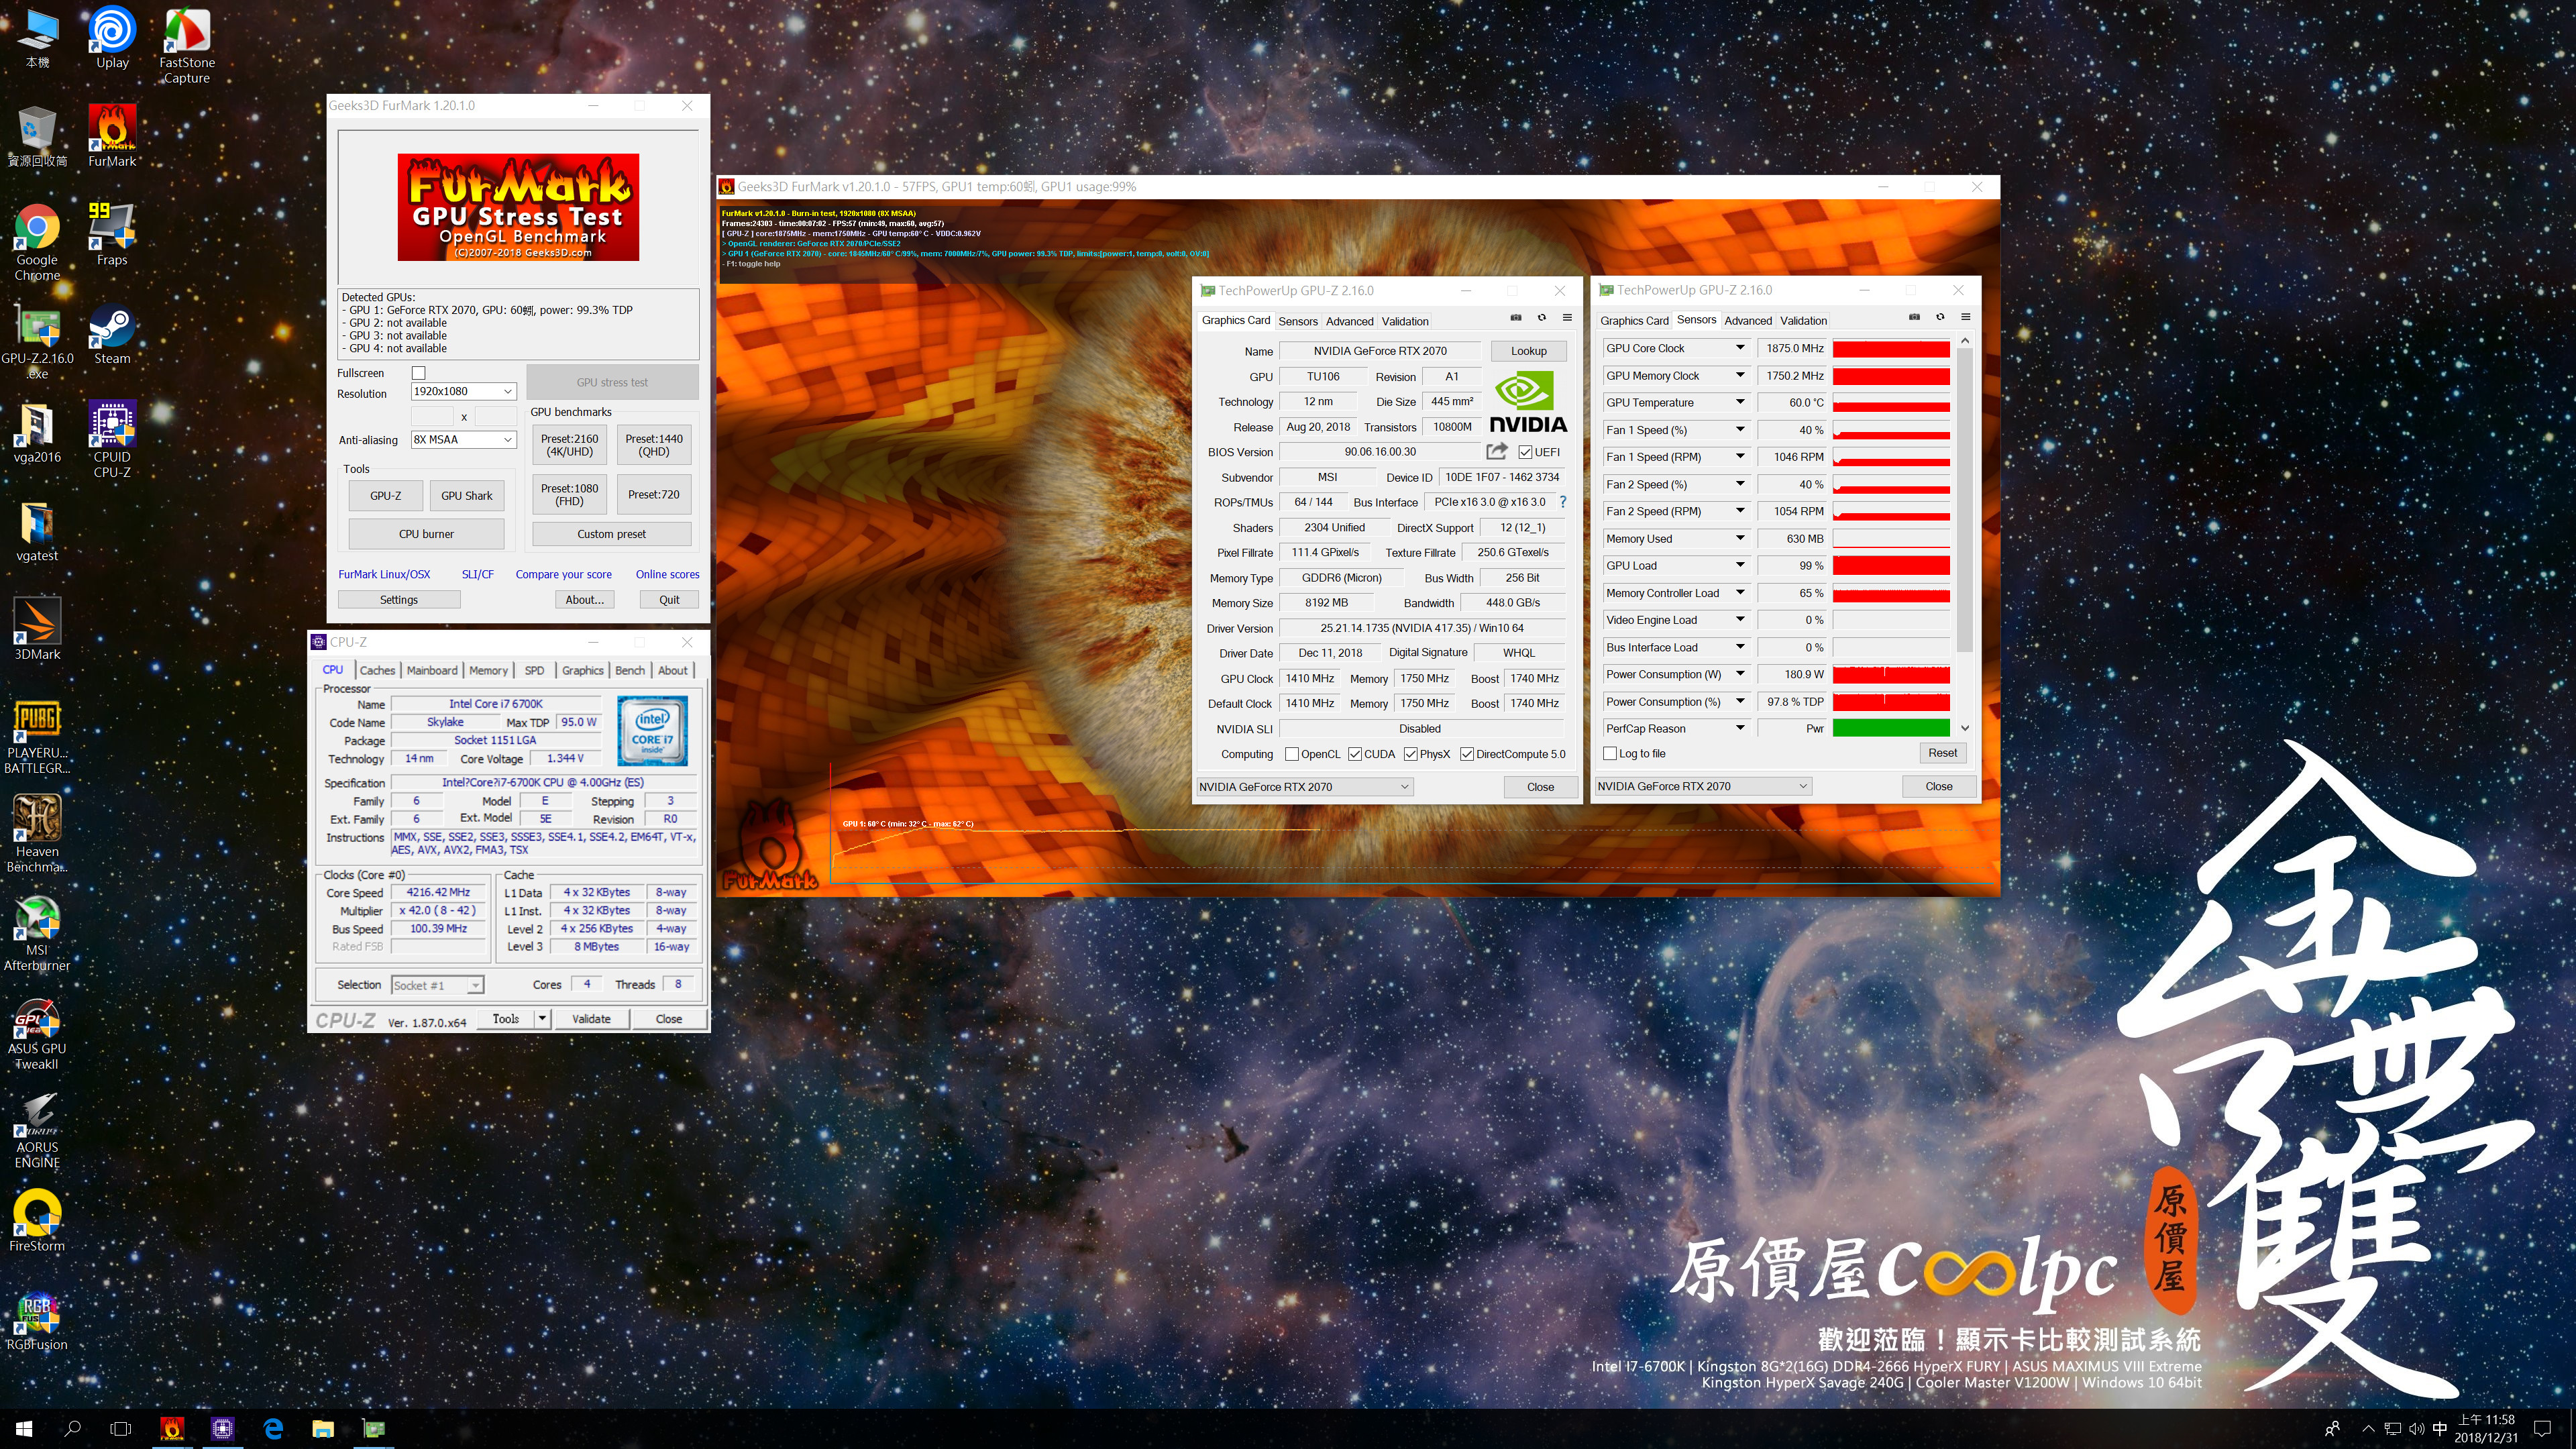Open Windows Start menu

24,1428
